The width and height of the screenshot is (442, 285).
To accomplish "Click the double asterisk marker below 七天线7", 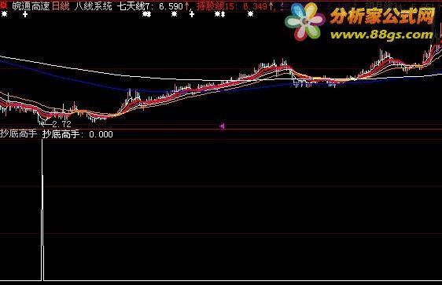I will pos(146,14).
